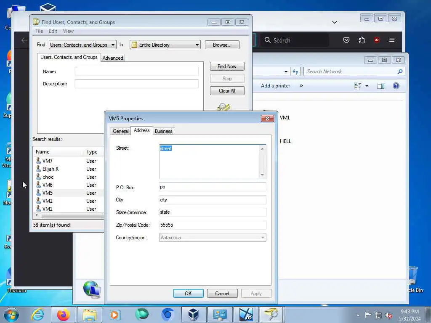
Task: Open the Country/region dropdown showing Antarctica
Action: (x=213, y=238)
